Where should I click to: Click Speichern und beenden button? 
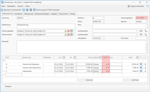[x=11, y=10]
